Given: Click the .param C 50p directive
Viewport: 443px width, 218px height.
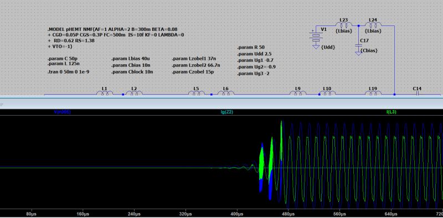Looking at the screenshot, I should click(x=63, y=59).
